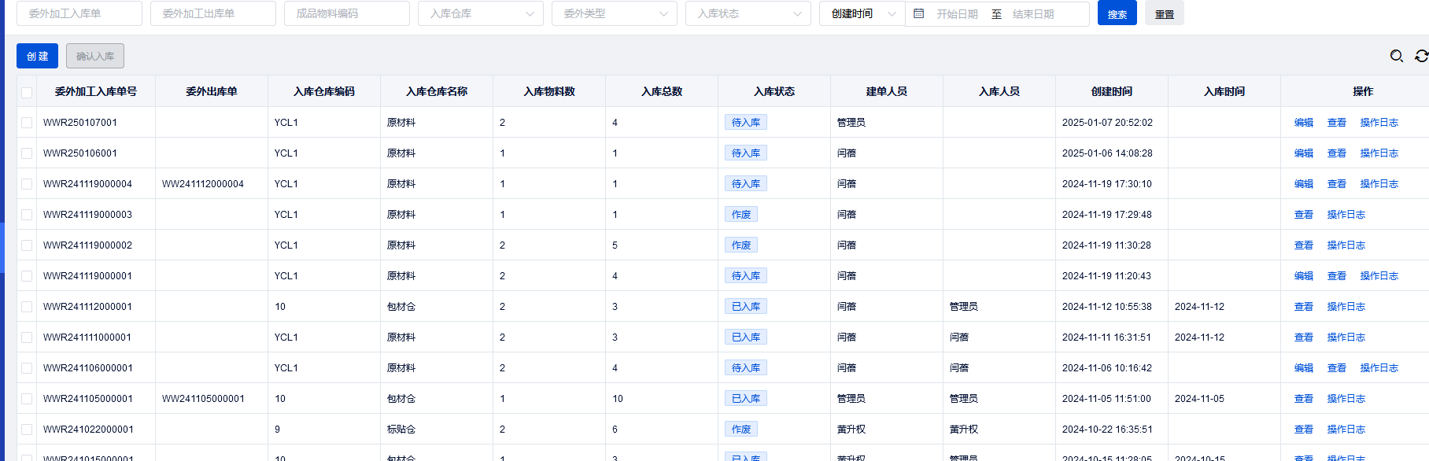
Task: Click 作废 status tag in row WWR241119000003
Action: point(741,215)
